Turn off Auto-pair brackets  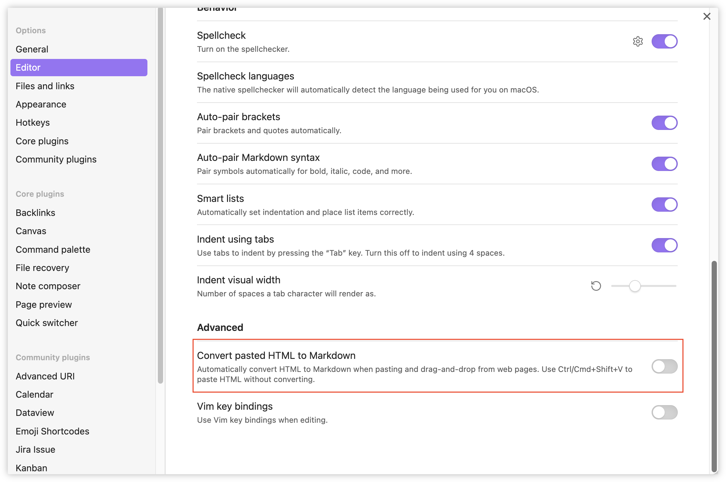tap(664, 123)
